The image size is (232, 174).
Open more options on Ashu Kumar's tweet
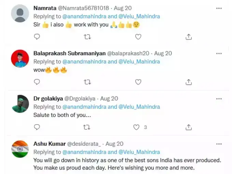tap(219, 144)
